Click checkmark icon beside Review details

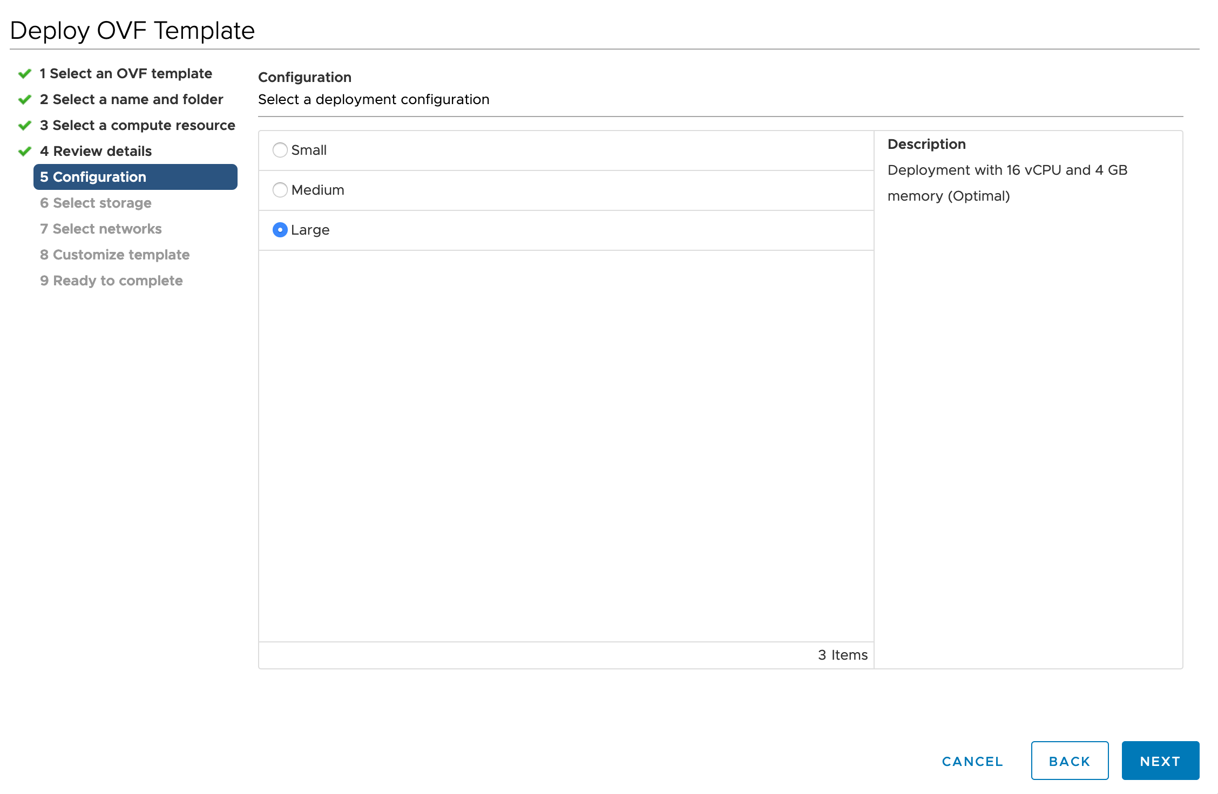[x=25, y=152]
